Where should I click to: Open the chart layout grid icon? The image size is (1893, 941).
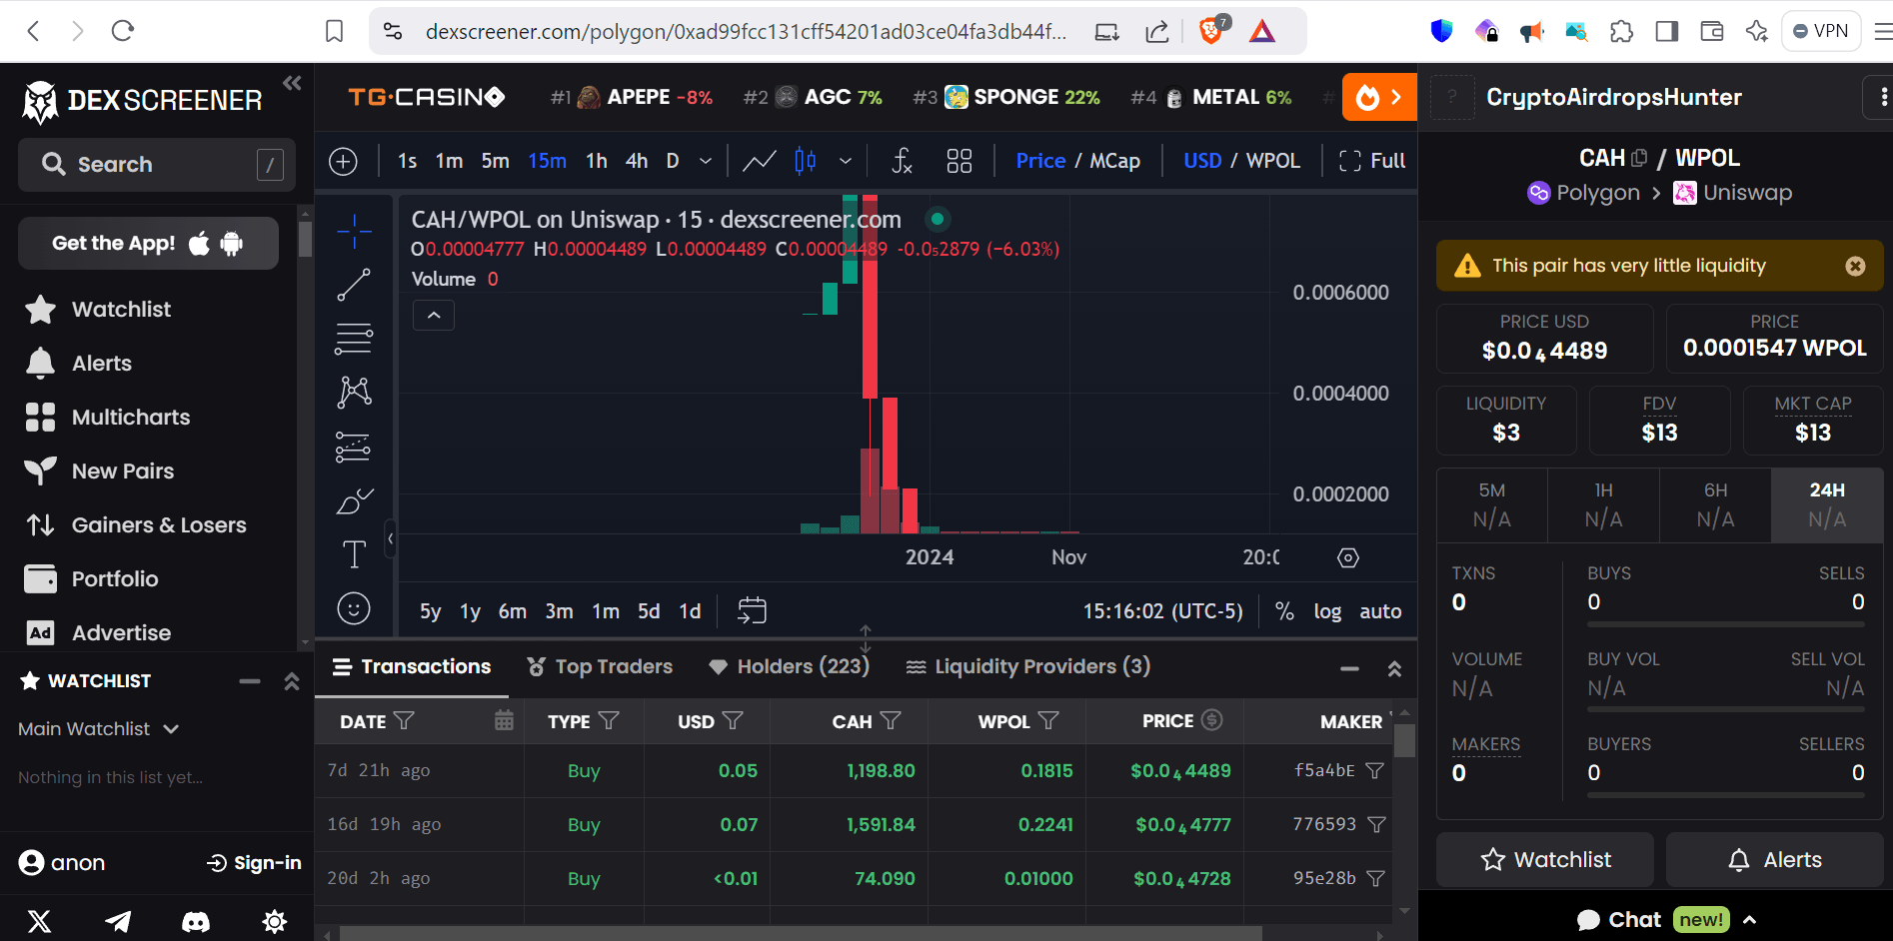coord(958,161)
